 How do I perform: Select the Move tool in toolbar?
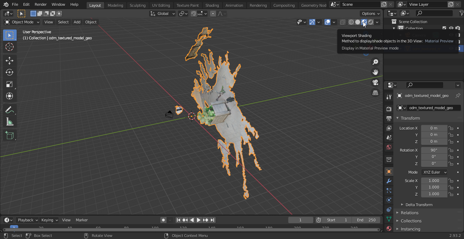(x=10, y=60)
